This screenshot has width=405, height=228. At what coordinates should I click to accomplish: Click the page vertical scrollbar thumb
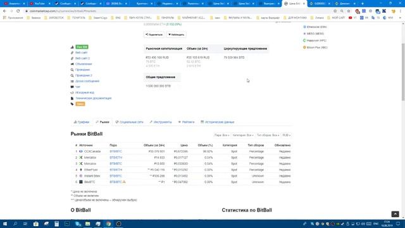tap(403, 72)
